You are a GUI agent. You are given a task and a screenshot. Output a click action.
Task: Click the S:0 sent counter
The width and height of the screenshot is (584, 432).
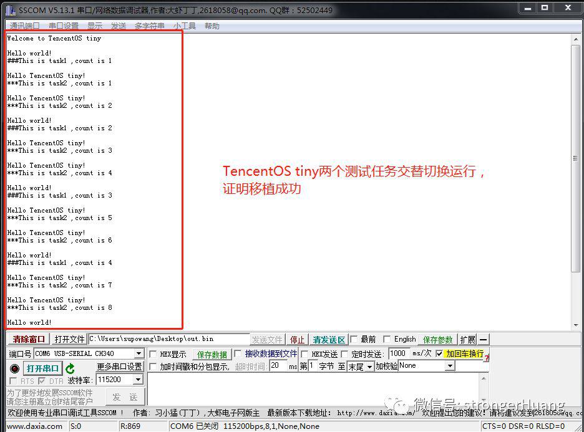point(75,426)
